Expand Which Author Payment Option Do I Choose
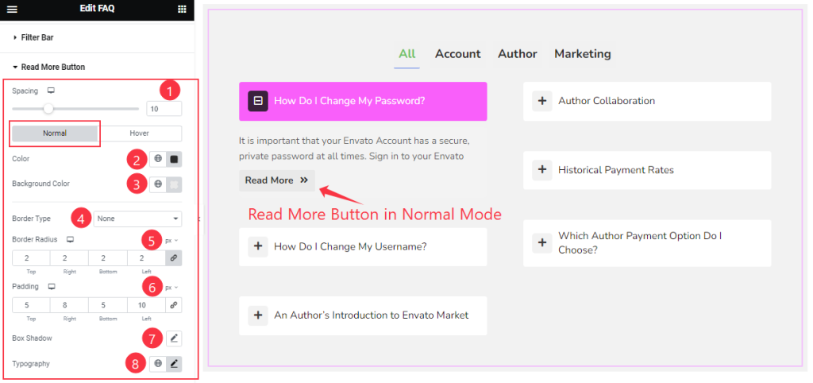813x383 pixels. coord(647,243)
